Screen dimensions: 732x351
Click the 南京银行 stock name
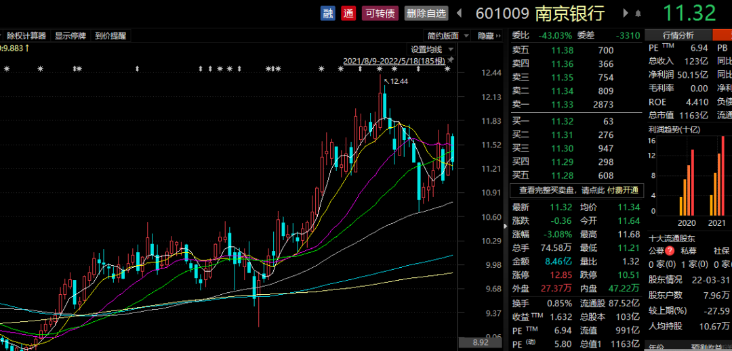569,13
